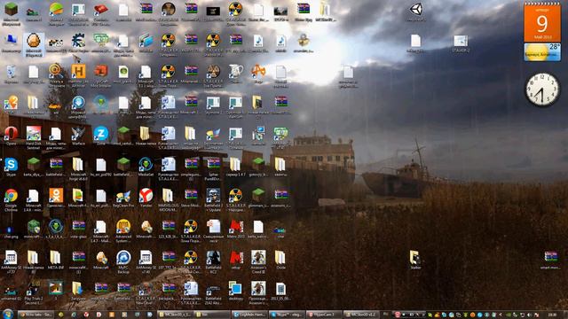Select the vista-glass archive icon

coord(78,229)
